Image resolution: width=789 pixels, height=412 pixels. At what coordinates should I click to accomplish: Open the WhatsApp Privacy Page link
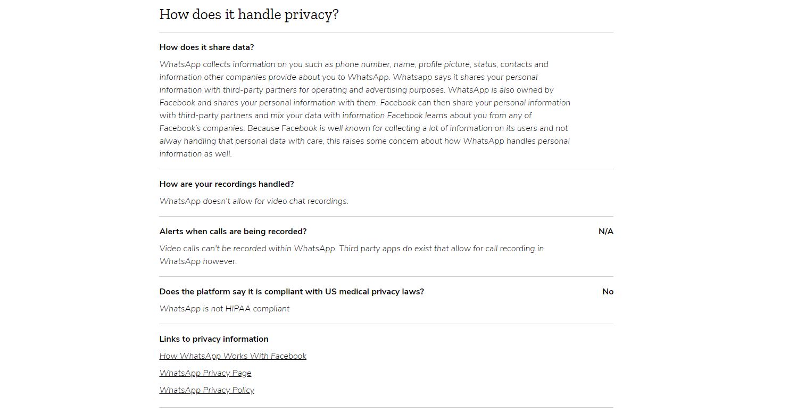tap(205, 373)
